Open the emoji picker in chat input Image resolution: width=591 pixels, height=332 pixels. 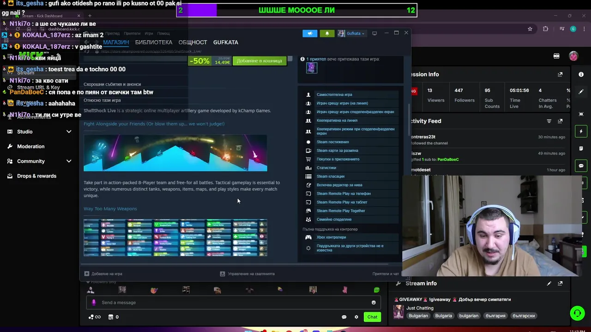point(374,302)
